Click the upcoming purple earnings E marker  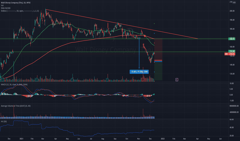point(177,79)
